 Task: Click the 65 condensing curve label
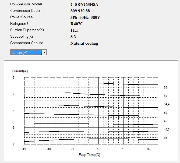(165, 87)
